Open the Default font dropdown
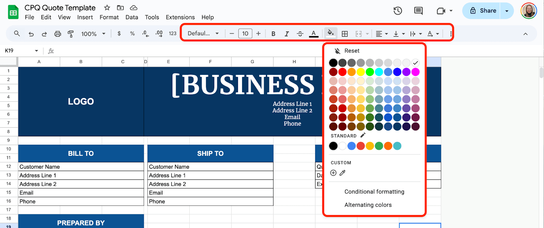544x228 pixels. pos(203,34)
